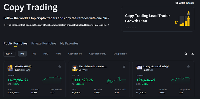Click the 30D MDD value 18.39%

tap(34, 93)
